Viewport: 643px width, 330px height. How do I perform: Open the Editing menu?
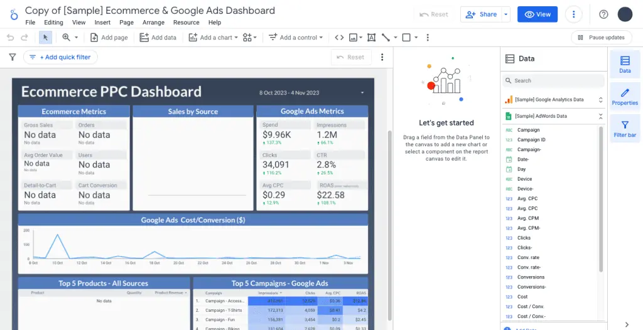pyautogui.click(x=53, y=23)
